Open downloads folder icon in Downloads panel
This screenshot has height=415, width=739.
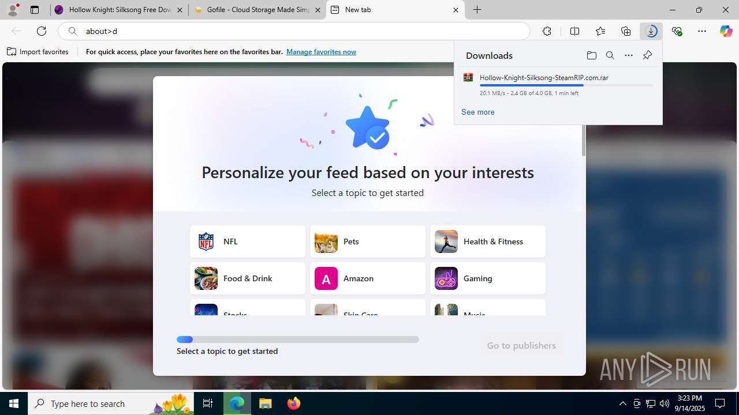click(591, 55)
